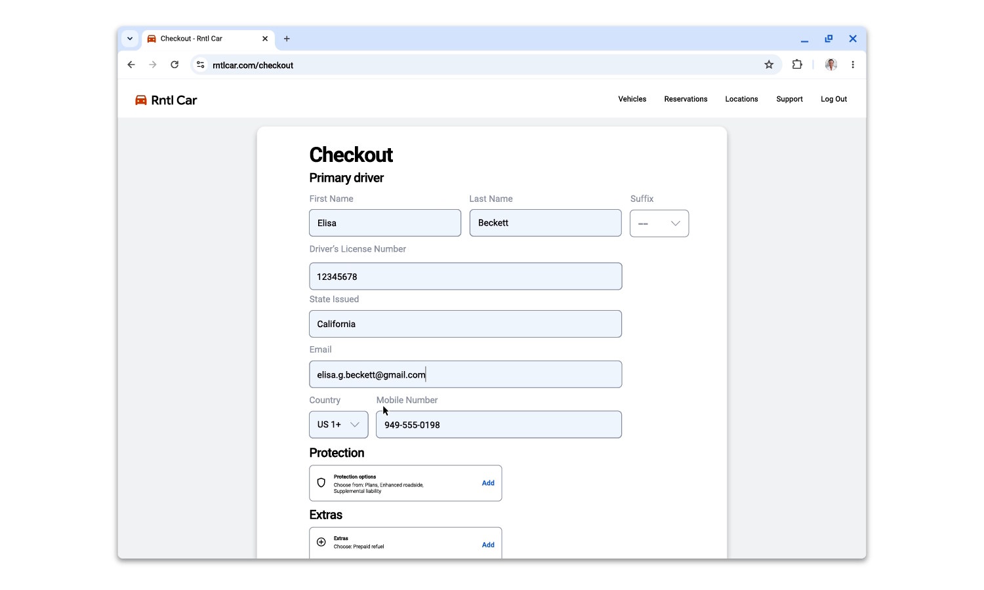The image size is (984, 590).
Task: Open the Support page
Action: tap(789, 99)
